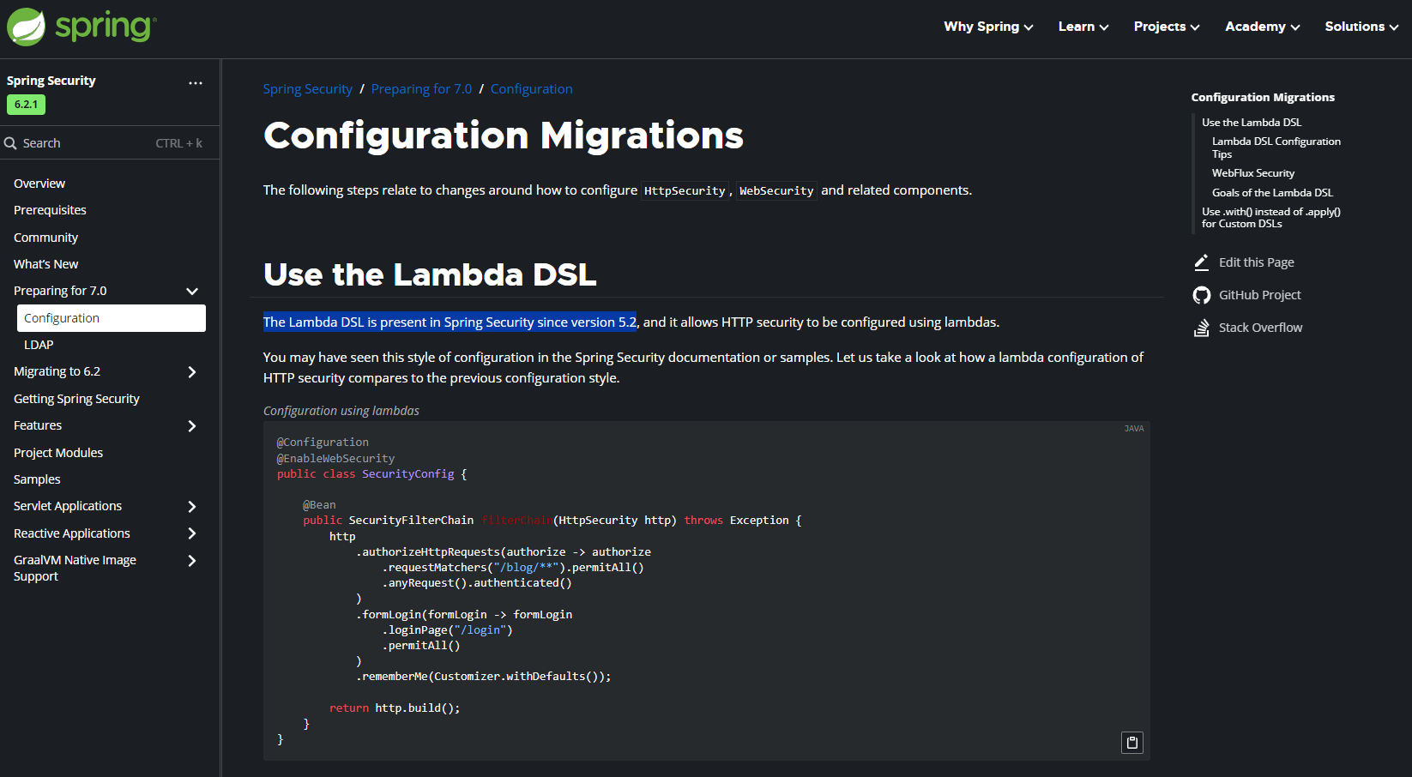Screen dimensions: 1412x777
Task: Go to the Community page
Action: [45, 238]
